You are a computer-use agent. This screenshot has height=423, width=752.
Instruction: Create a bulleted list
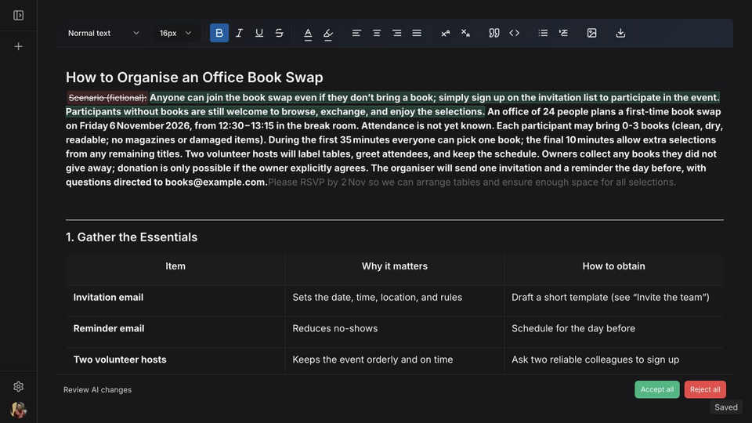[543, 33]
